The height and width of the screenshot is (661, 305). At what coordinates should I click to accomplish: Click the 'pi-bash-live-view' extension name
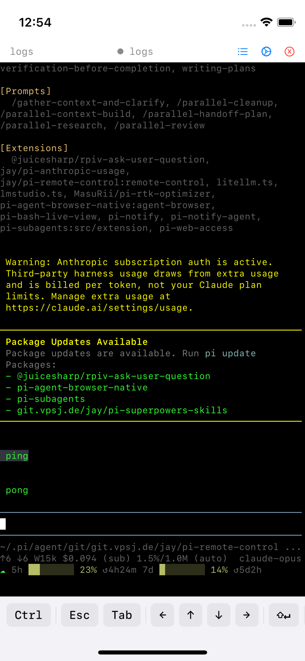point(48,217)
